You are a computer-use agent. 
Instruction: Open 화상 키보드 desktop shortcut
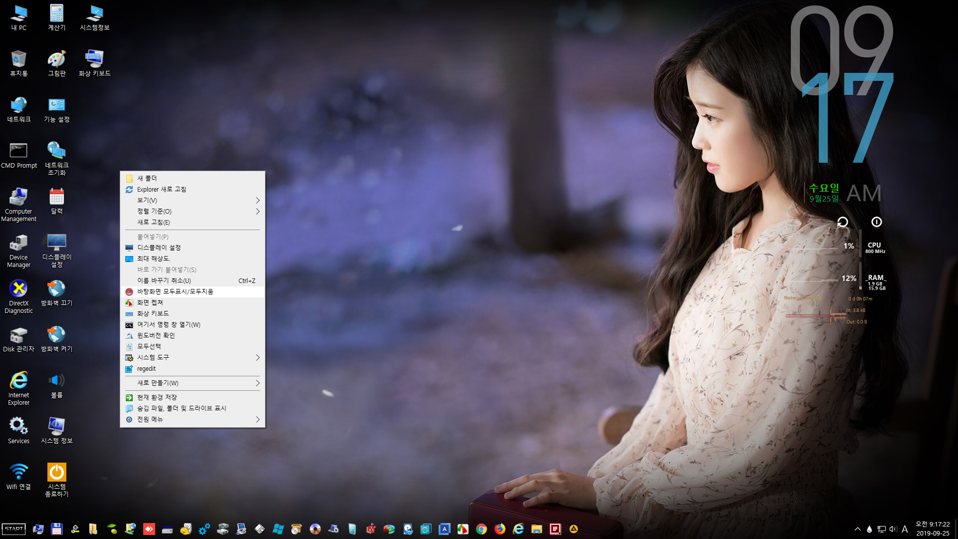[x=95, y=63]
